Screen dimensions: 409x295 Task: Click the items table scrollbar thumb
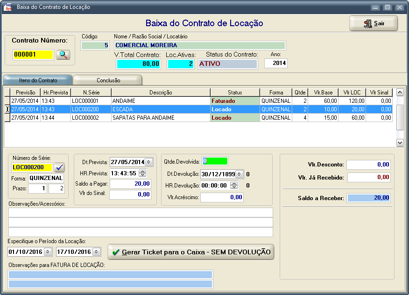[x=400, y=117]
